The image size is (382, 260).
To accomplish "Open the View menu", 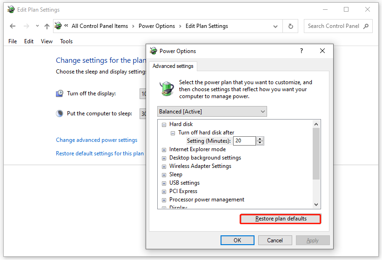I will (x=47, y=41).
